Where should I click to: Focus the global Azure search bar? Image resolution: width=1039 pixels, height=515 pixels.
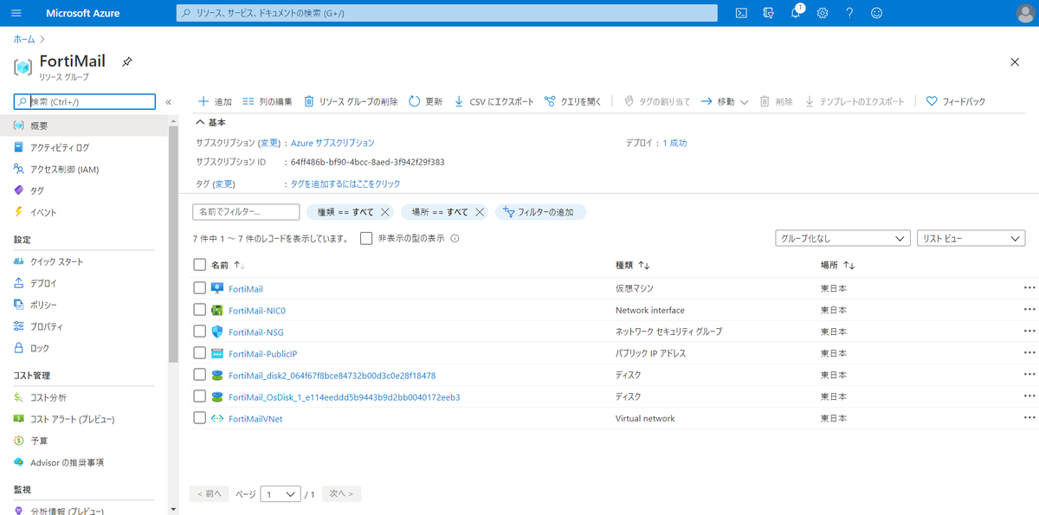pyautogui.click(x=447, y=13)
